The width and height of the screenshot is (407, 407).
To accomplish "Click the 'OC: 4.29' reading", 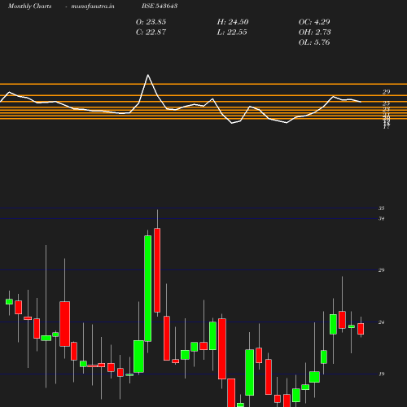I will click(x=314, y=22).
